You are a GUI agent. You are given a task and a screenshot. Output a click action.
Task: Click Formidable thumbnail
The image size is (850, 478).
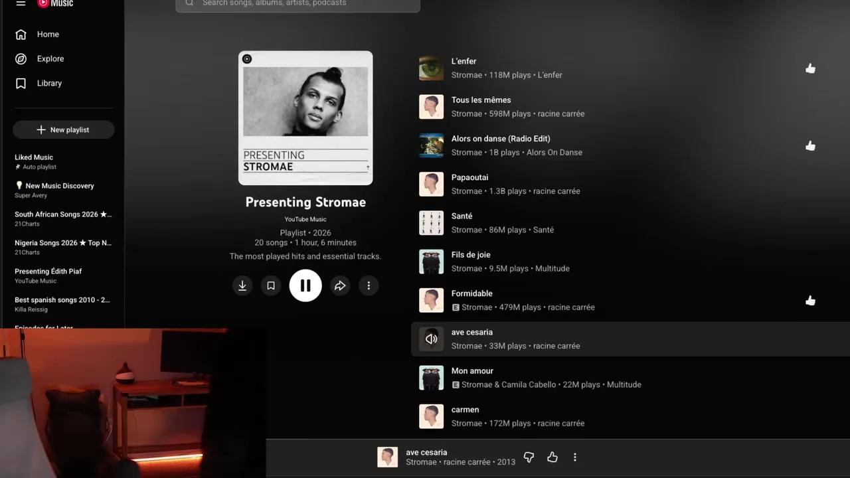[x=431, y=300]
